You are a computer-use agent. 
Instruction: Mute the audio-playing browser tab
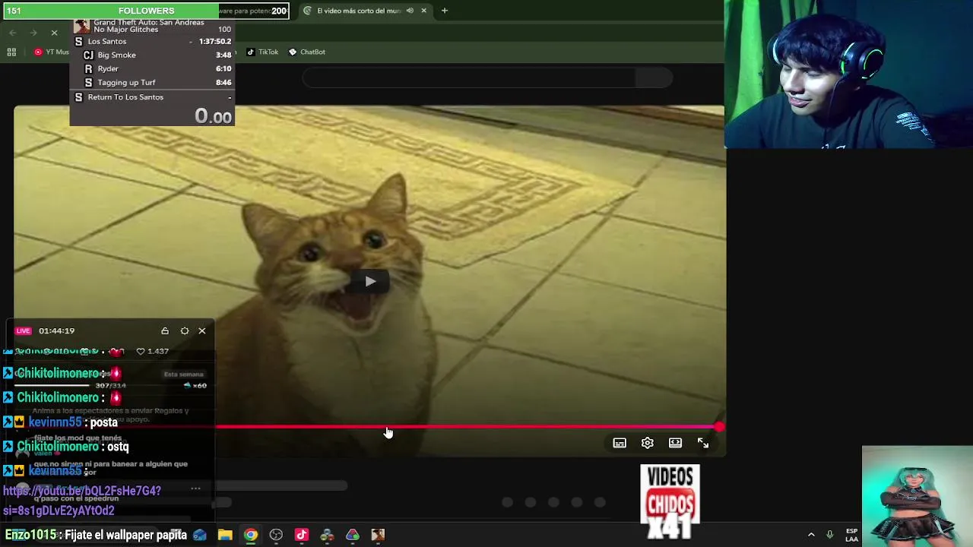[410, 11]
